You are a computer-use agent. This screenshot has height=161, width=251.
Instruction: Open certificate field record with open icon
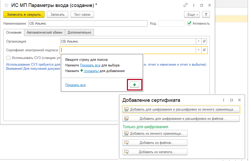tap(204, 50)
